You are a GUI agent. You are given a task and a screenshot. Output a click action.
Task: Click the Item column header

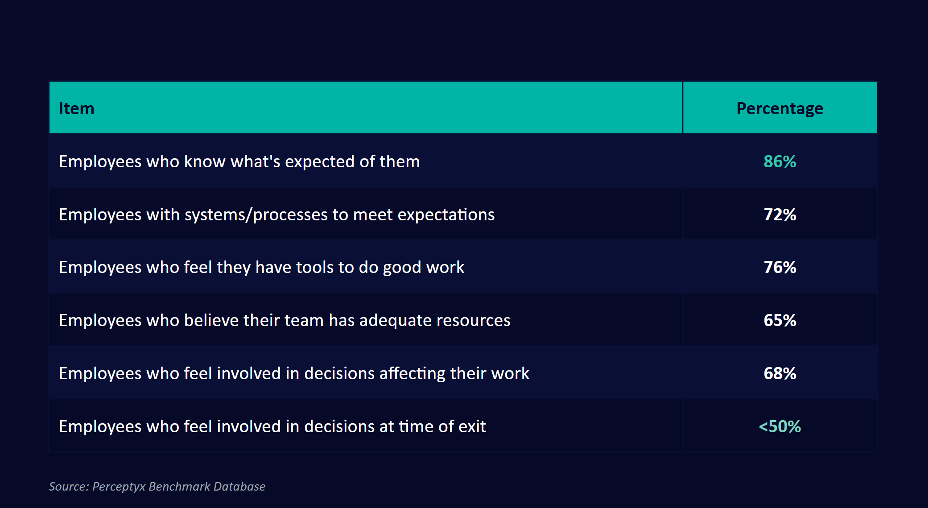coord(77,108)
